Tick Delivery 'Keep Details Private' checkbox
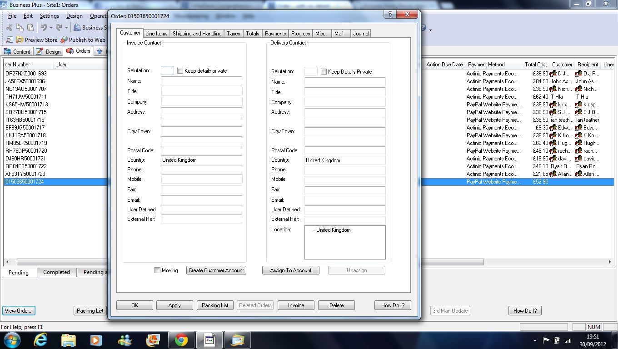618x349 pixels. (324, 72)
